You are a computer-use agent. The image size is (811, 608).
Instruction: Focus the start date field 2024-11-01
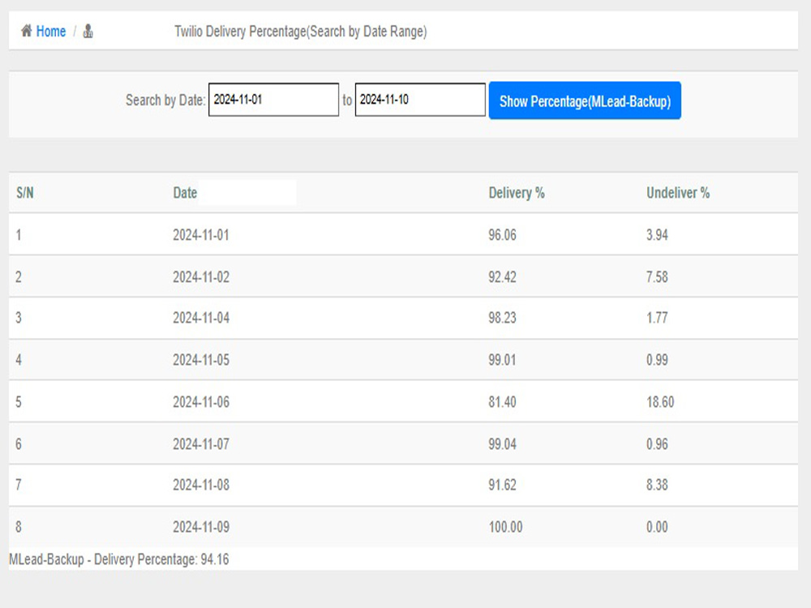273,100
